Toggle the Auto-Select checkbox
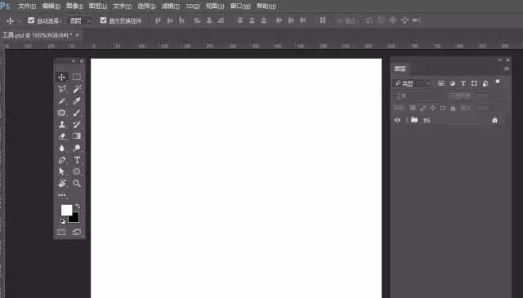This screenshot has width=523, height=298. [x=31, y=20]
